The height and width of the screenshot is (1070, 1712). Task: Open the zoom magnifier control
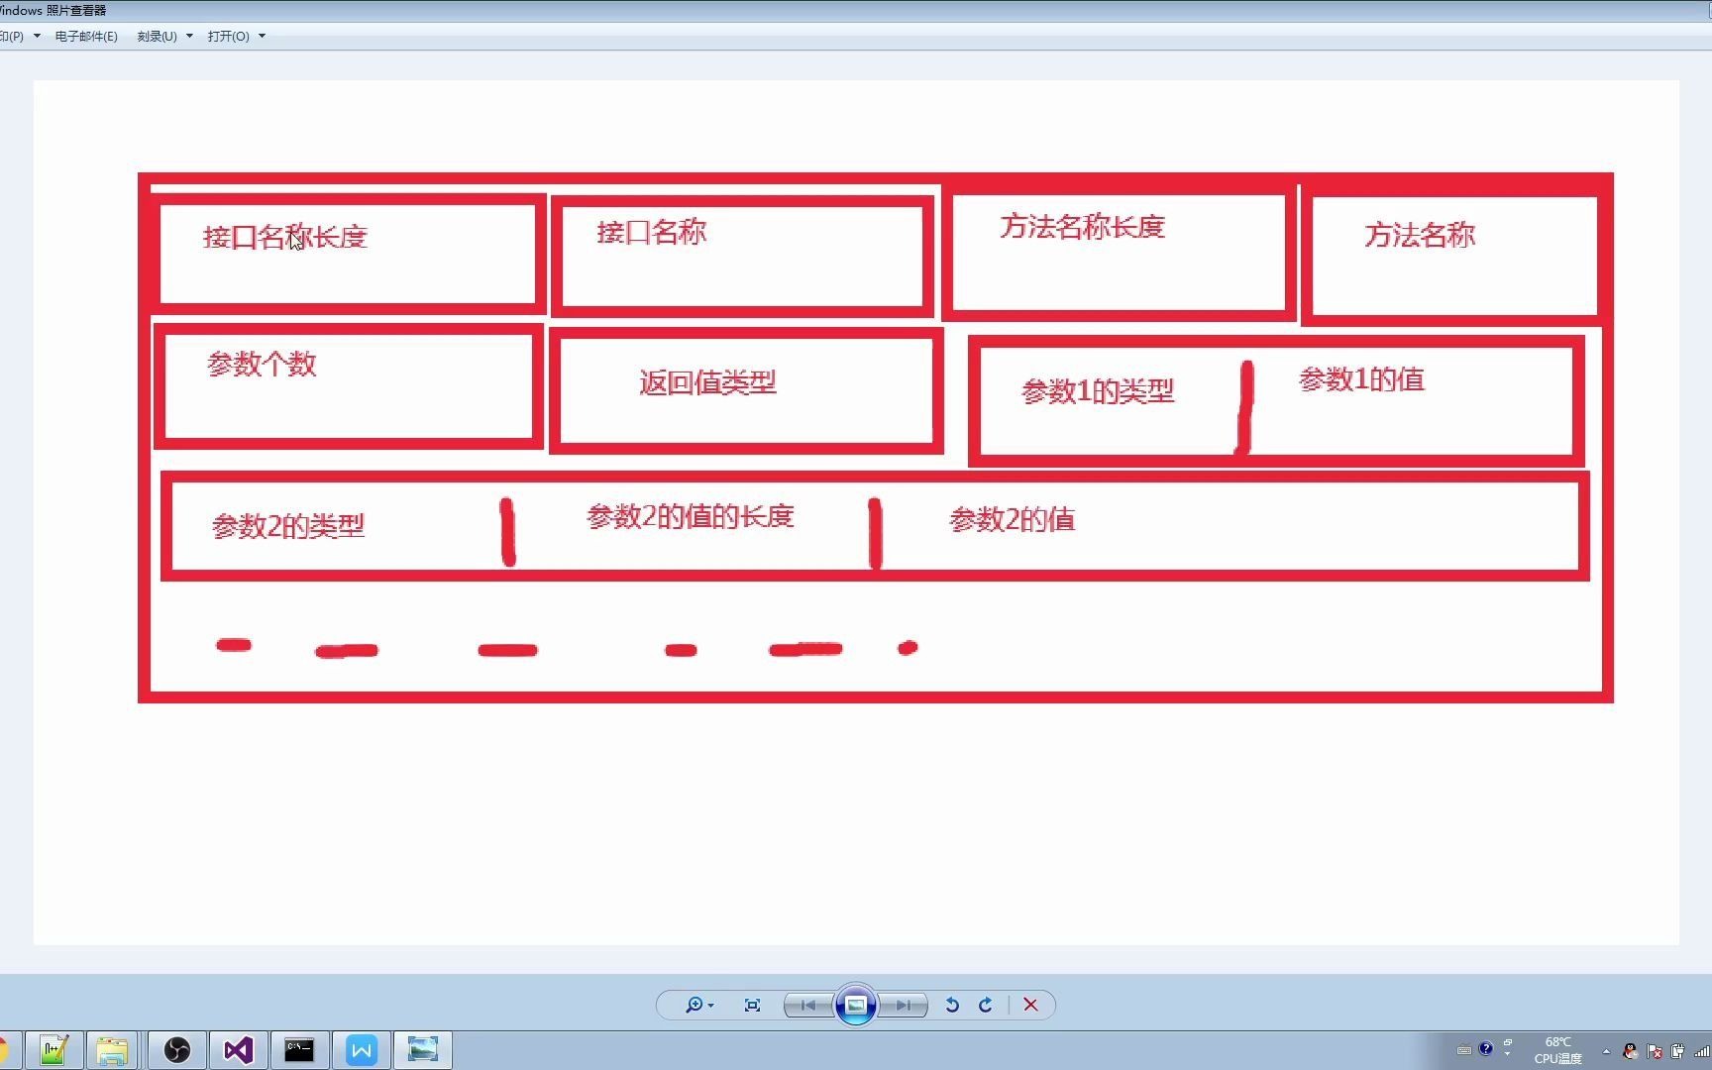(698, 1005)
